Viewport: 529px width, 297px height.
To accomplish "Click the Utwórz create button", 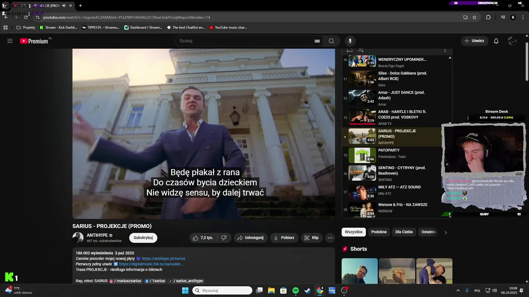I will [474, 41].
